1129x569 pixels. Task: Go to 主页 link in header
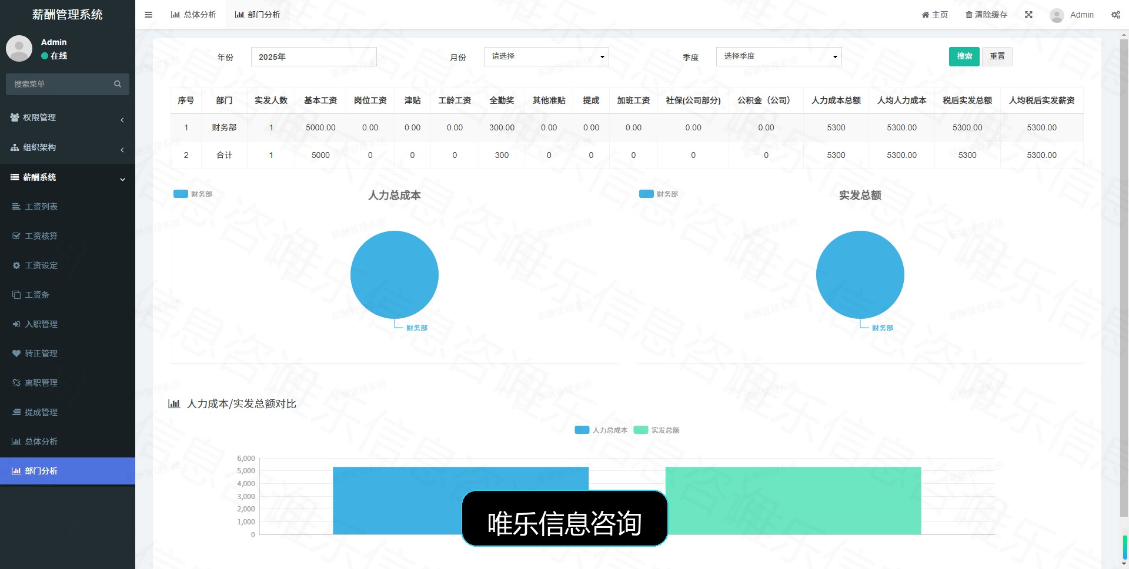[935, 15]
